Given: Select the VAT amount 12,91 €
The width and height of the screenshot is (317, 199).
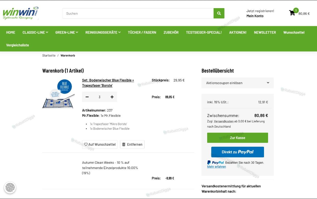Looking at the screenshot, I should click(x=263, y=102).
